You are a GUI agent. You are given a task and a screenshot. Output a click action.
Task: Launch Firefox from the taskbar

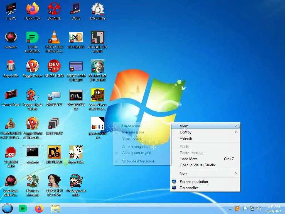pos(39,208)
